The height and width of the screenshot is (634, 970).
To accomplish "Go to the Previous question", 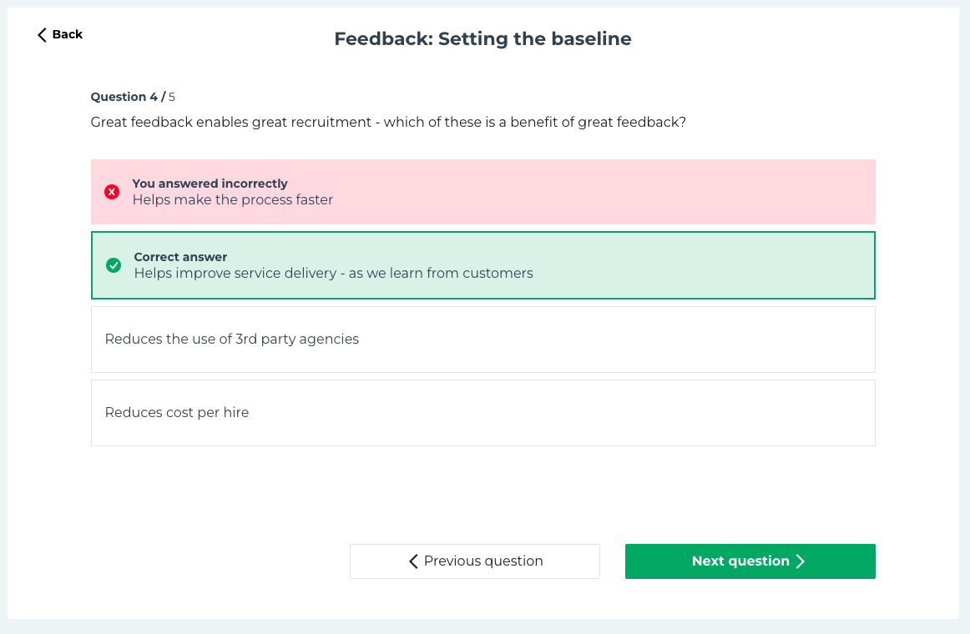I will pos(475,561).
